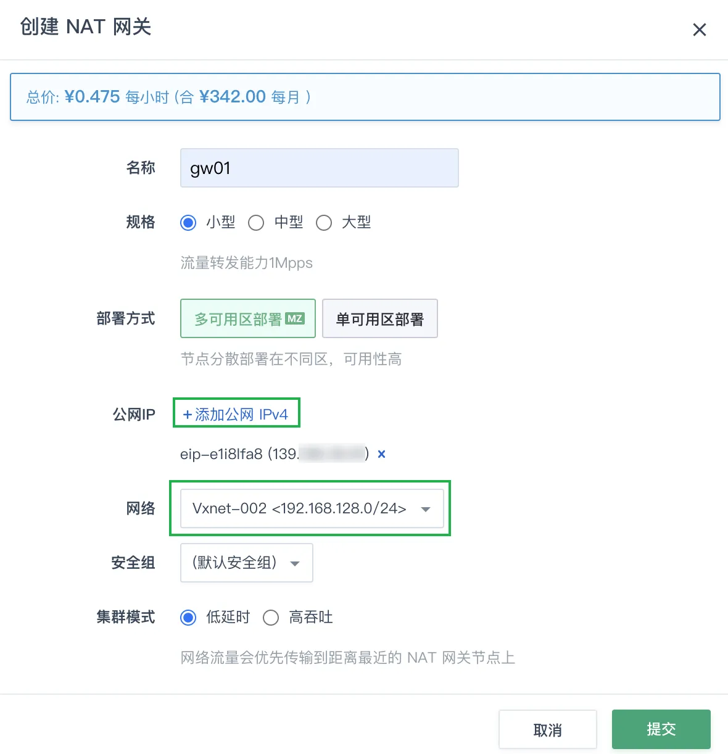This screenshot has width=728, height=754.
Task: Click 添加公网 IPv4 link
Action: pos(241,415)
